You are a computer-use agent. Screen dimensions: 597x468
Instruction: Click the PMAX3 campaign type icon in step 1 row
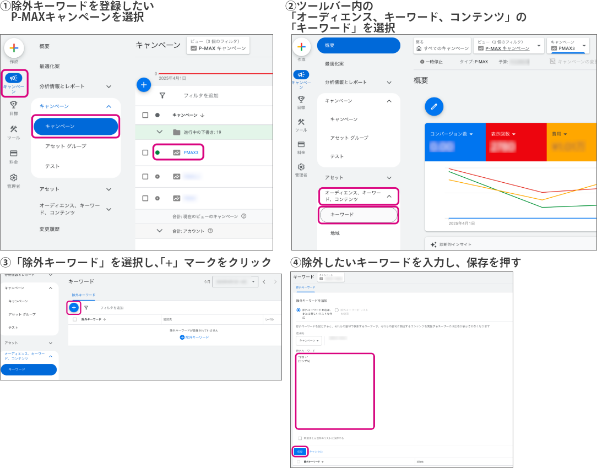(176, 153)
